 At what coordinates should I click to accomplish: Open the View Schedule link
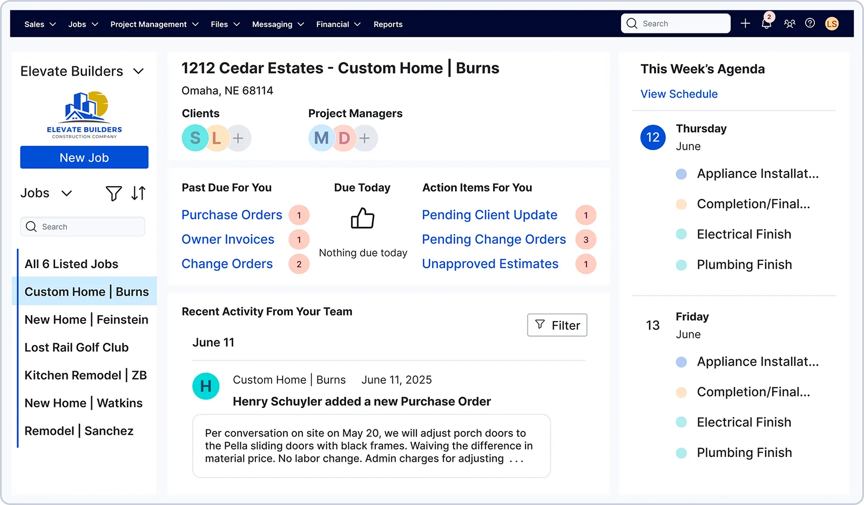click(679, 94)
